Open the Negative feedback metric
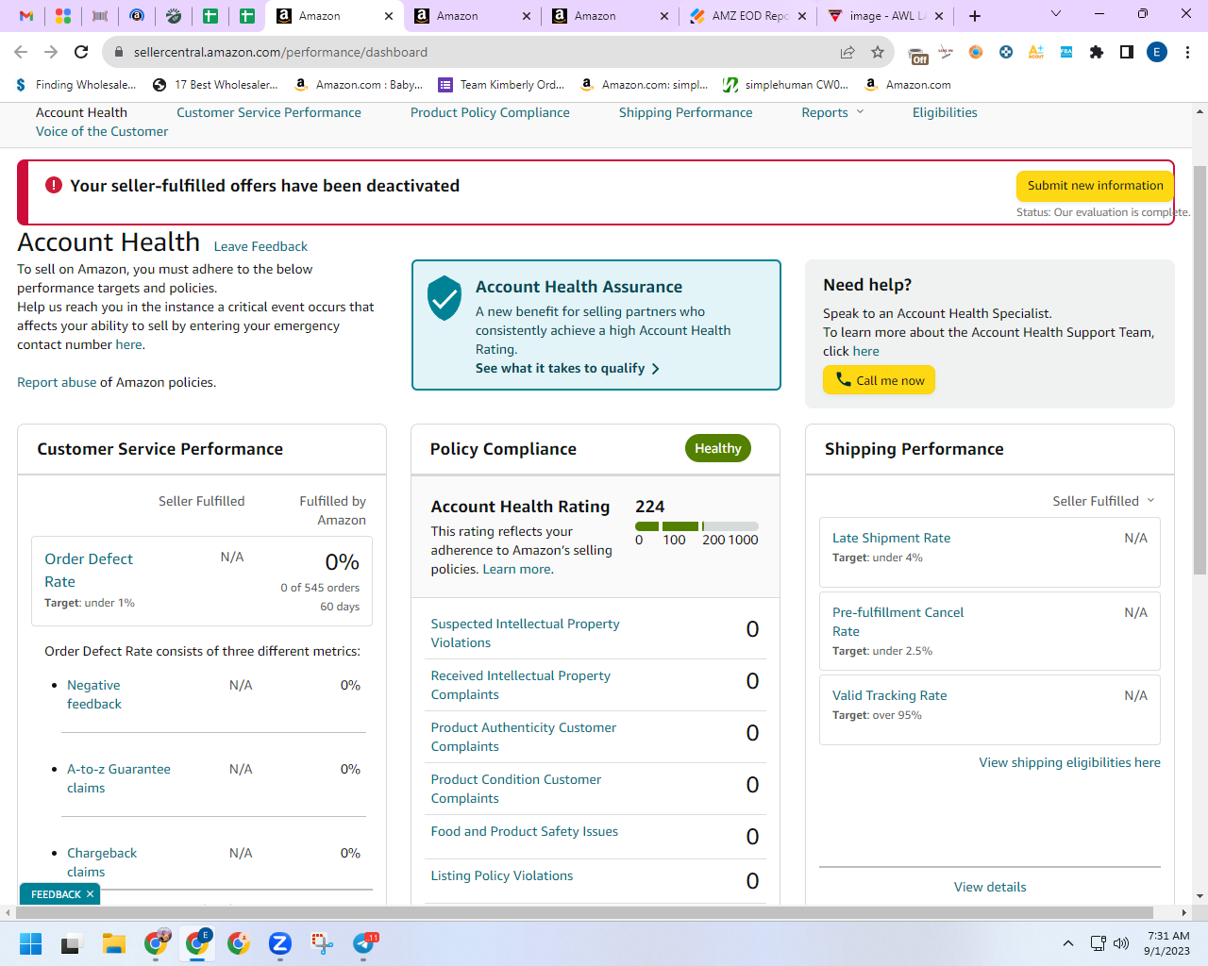This screenshot has height=966, width=1208. [x=94, y=694]
